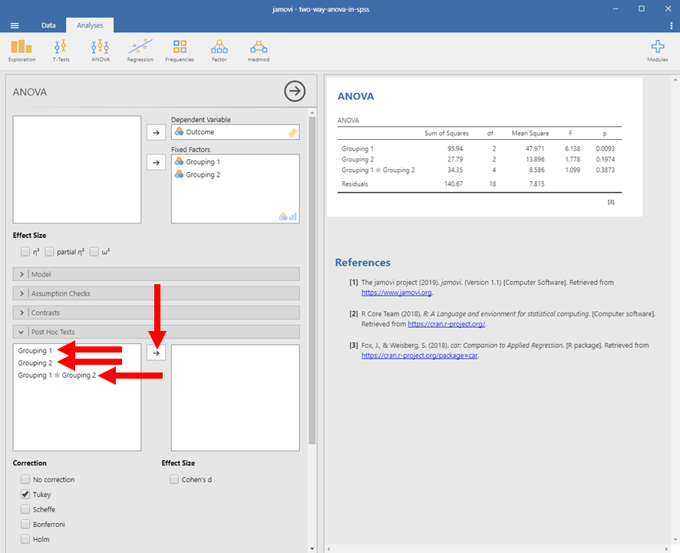The height and width of the screenshot is (553, 680).
Task: Expand the Assumption Checks section
Action: pyautogui.click(x=157, y=293)
